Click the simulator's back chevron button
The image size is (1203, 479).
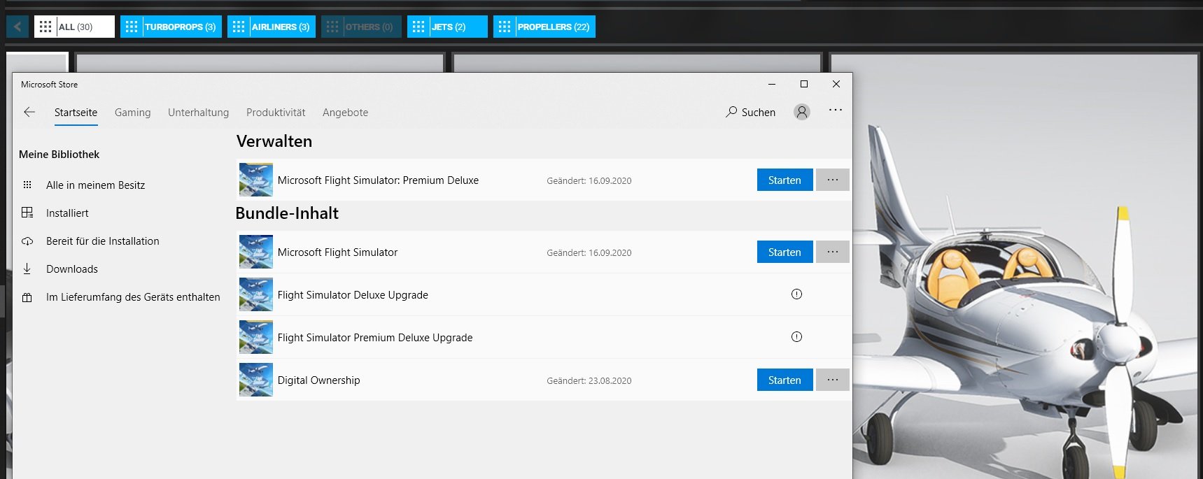pyautogui.click(x=17, y=27)
